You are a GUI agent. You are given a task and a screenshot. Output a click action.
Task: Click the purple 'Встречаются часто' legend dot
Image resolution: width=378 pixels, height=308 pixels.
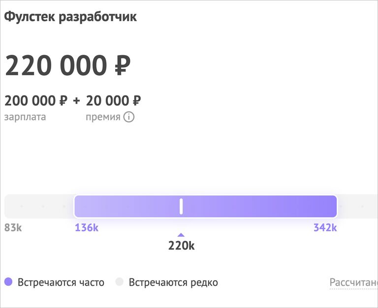[8, 282]
